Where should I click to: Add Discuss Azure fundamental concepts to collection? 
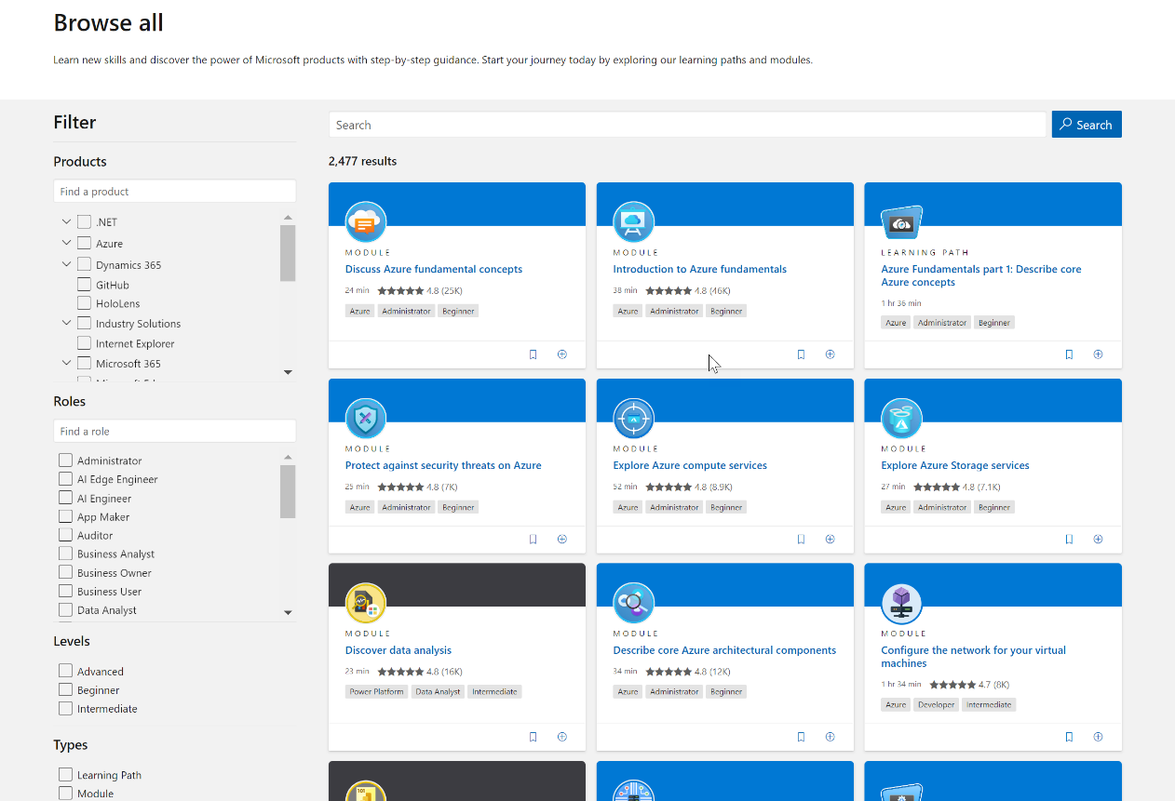562,354
